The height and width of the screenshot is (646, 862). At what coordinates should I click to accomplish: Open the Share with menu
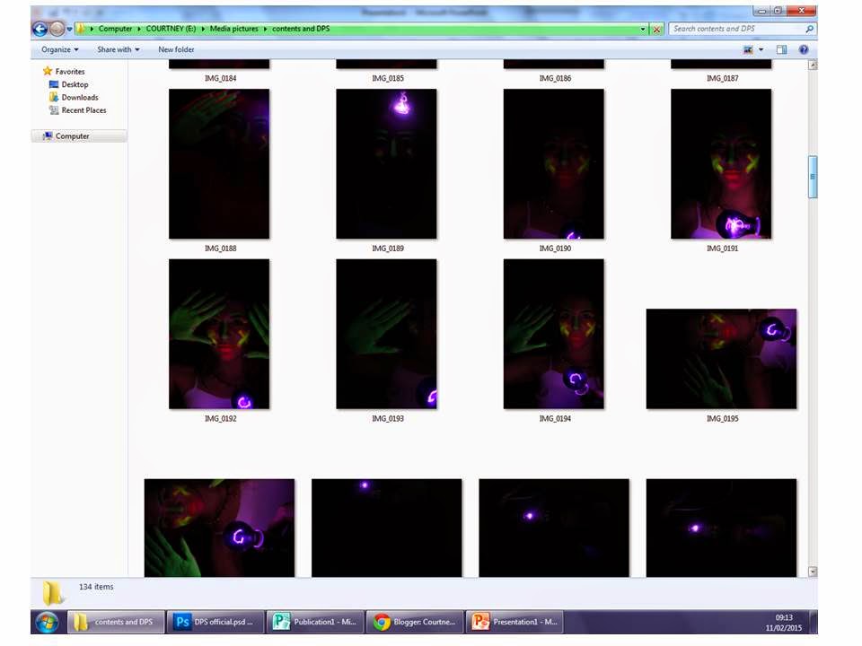[119, 49]
